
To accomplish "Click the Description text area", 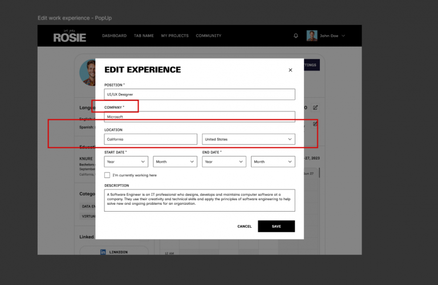I will coord(200,200).
